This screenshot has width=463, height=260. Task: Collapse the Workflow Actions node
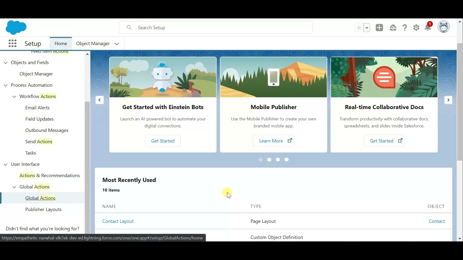click(x=14, y=96)
